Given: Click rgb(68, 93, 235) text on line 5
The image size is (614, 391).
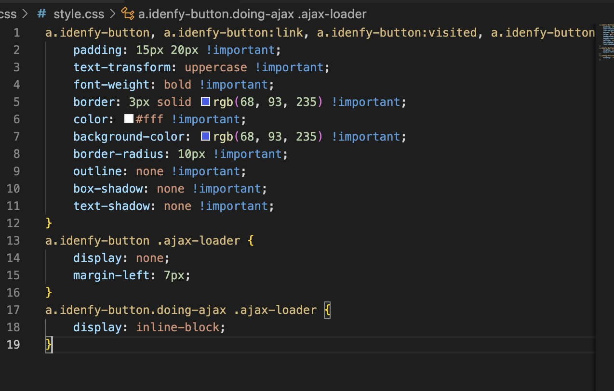Looking at the screenshot, I should pos(267,102).
